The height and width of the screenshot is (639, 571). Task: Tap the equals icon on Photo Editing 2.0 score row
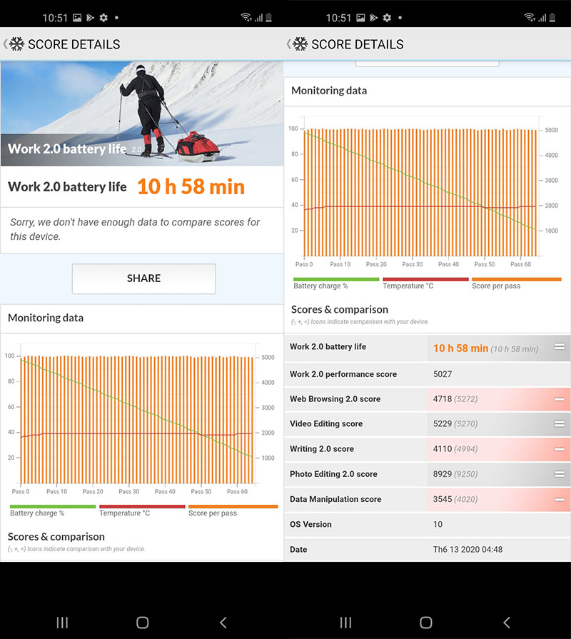[560, 474]
